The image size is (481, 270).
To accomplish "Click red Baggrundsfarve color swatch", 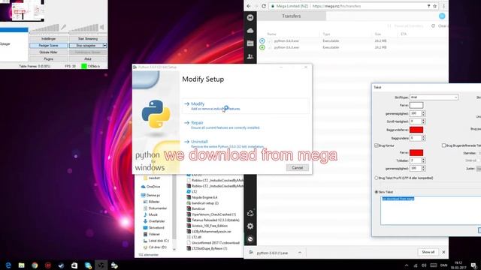I will [416, 130].
